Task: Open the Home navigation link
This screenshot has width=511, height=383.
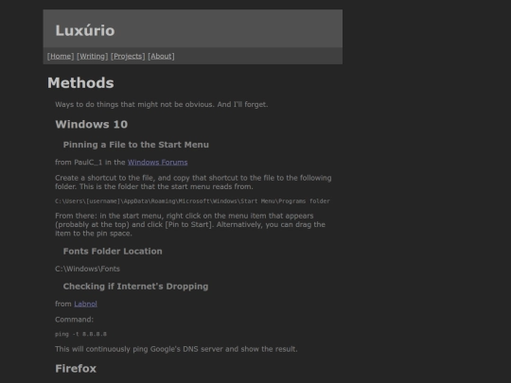Action: click(61, 56)
